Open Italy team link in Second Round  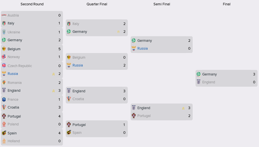point(11,23)
